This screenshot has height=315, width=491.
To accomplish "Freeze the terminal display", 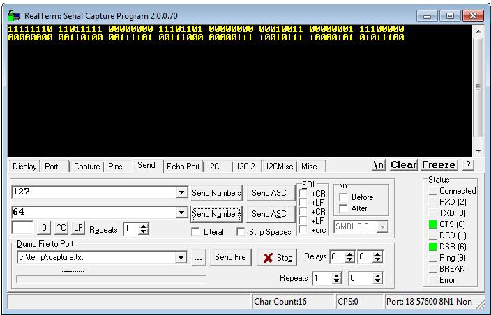I will pos(439,165).
